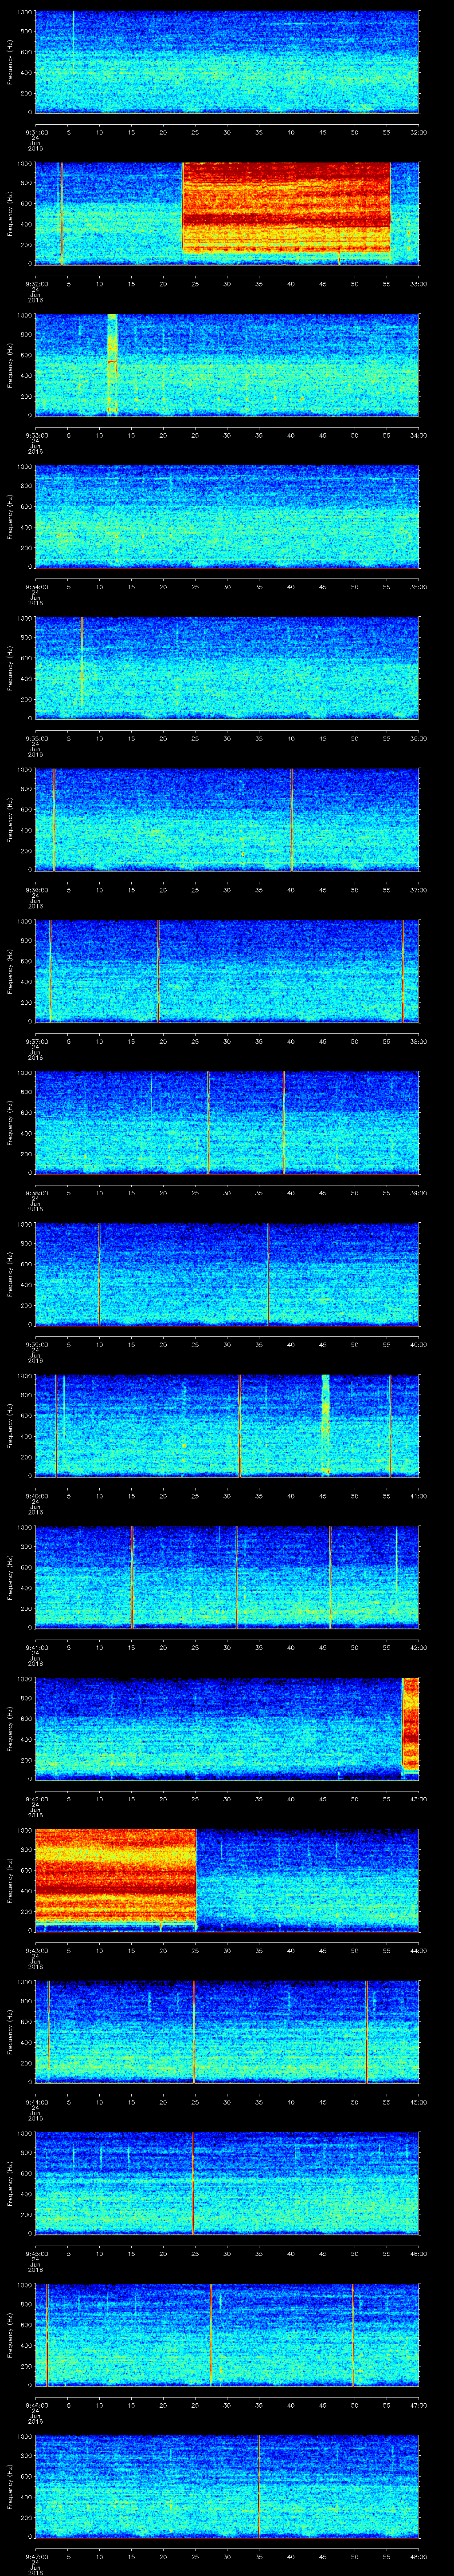Click the spike near 27 s in the 9:46:00 panel
454x2576 pixels.
point(211,2335)
